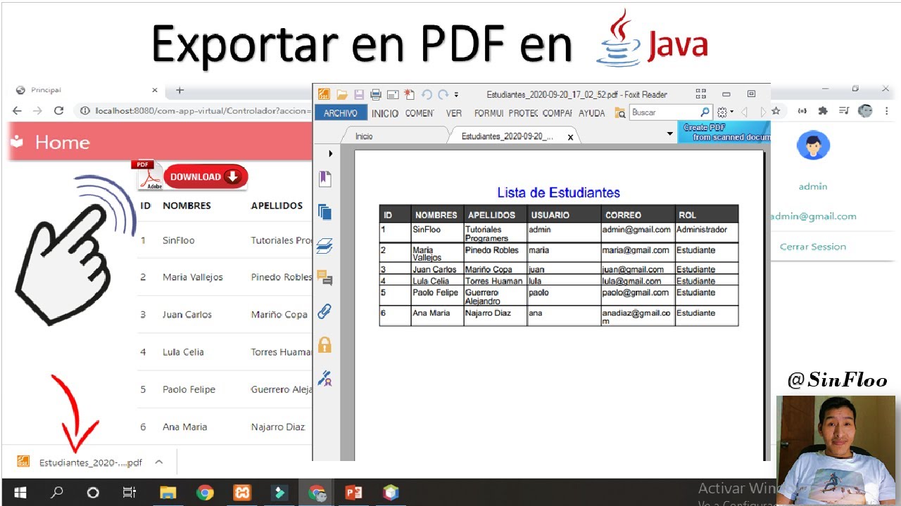
Task: Click the Create PDF from scanned document banner
Action: (724, 132)
